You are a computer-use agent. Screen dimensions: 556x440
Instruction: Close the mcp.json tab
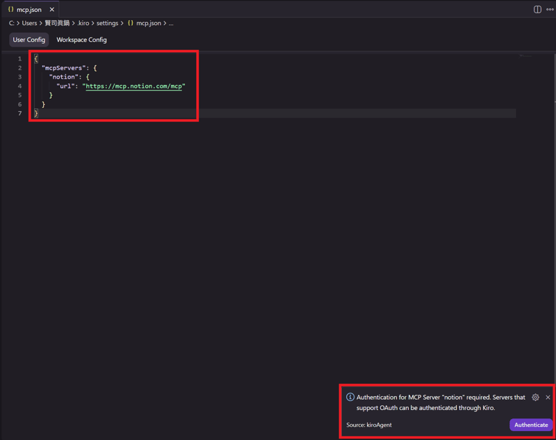click(52, 9)
